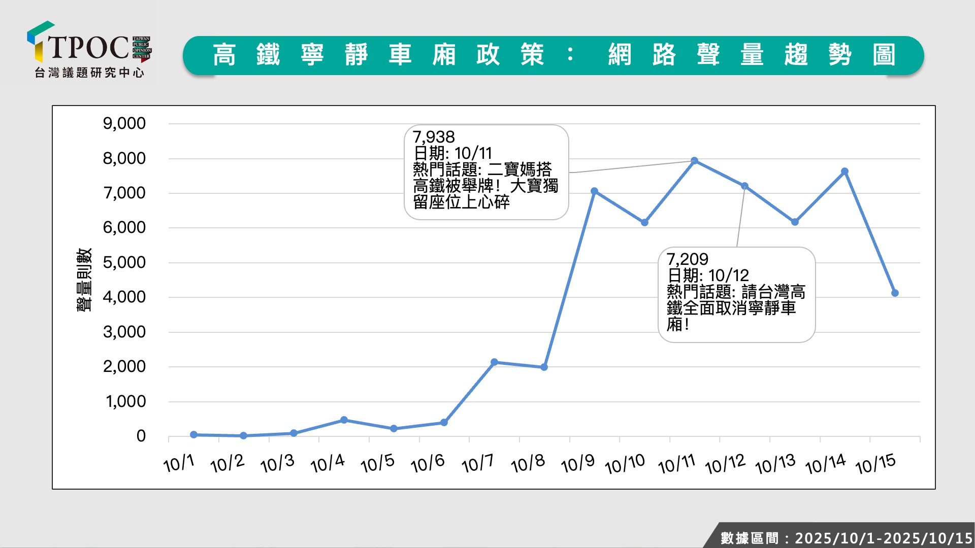Click the 7,209 callout box

pyautogui.click(x=736, y=294)
